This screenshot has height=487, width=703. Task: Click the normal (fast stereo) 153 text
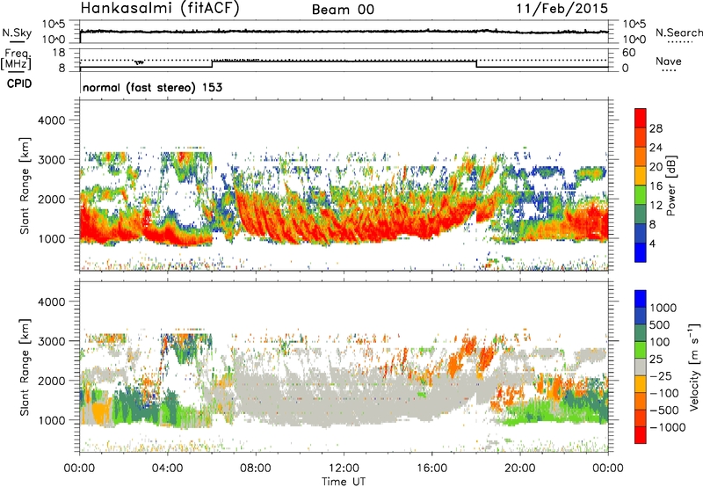tap(152, 87)
